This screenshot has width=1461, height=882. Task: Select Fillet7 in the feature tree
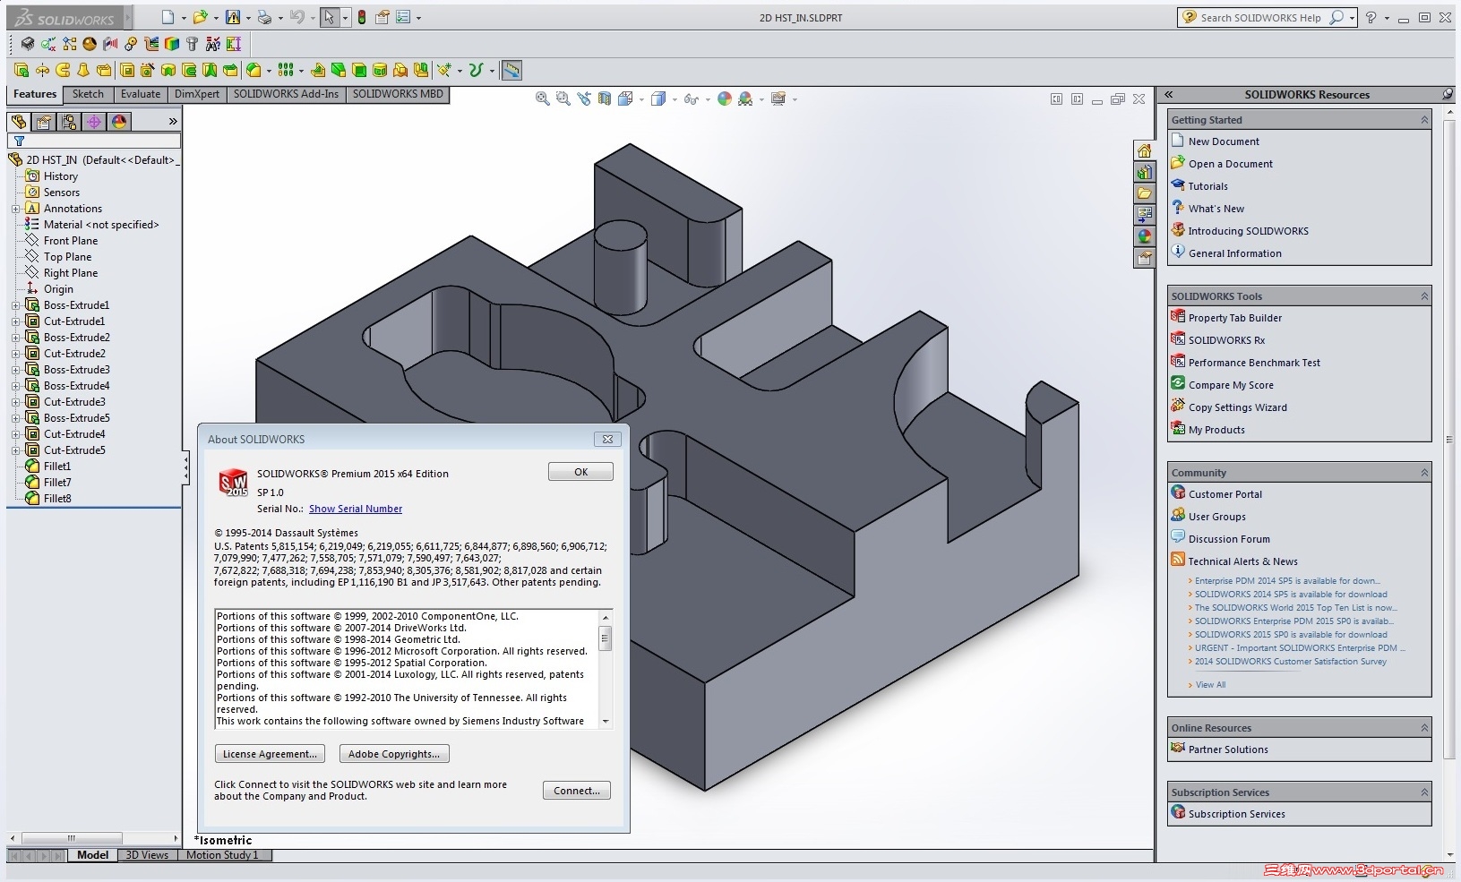point(57,483)
